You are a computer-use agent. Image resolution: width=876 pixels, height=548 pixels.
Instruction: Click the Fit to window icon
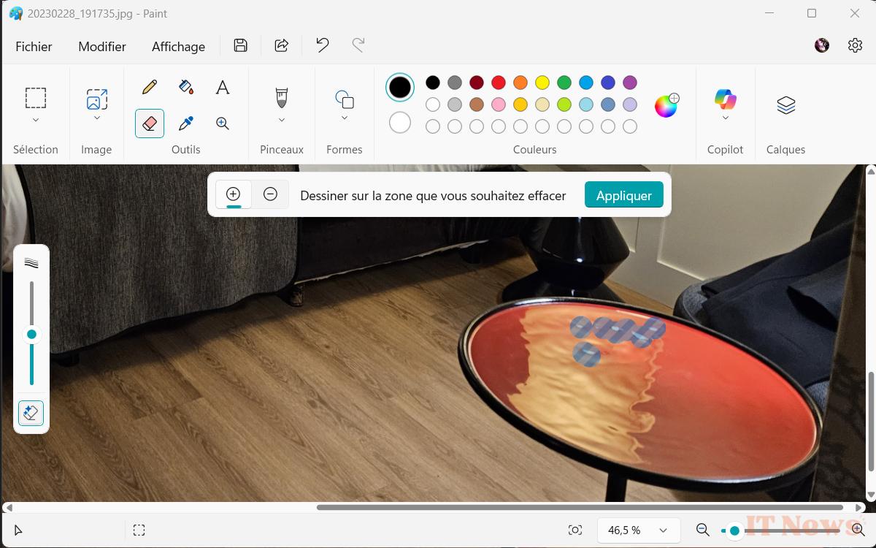click(x=575, y=530)
